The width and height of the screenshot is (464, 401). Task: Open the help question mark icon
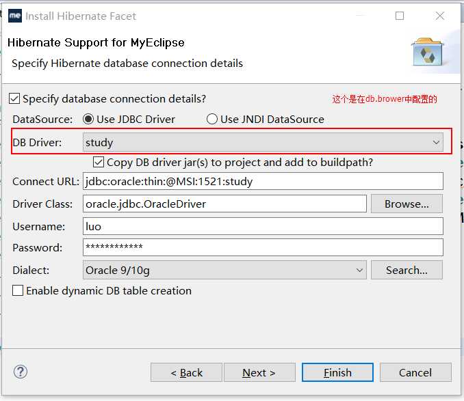pos(21,372)
